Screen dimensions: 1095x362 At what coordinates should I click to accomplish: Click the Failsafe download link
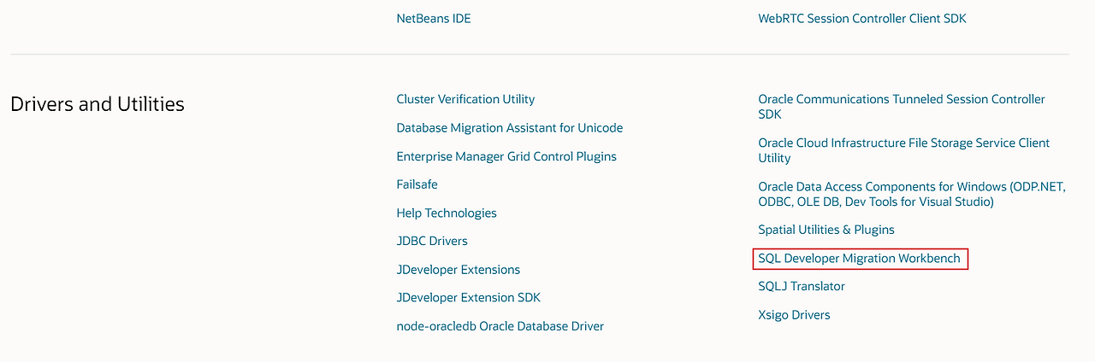point(417,184)
